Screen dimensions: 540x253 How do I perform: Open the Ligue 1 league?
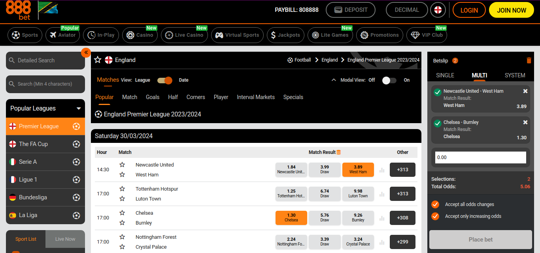pyautogui.click(x=45, y=180)
